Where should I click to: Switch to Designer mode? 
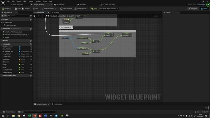(x=193, y=9)
